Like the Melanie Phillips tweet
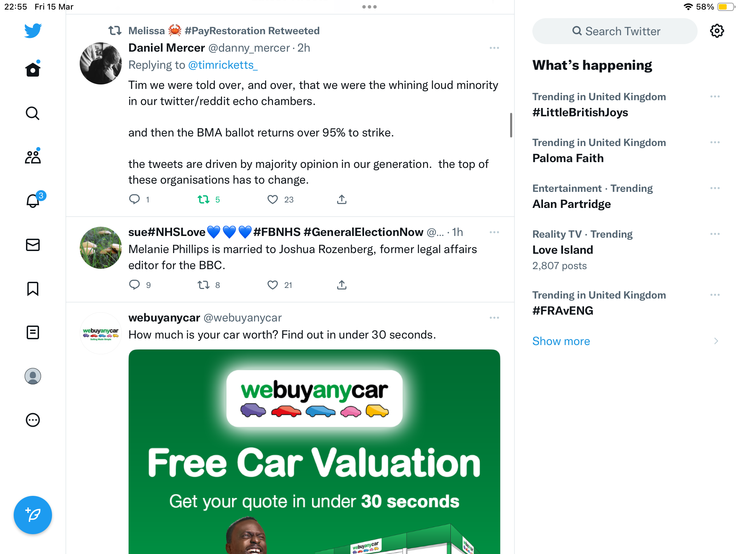The image size is (739, 554). click(x=273, y=285)
